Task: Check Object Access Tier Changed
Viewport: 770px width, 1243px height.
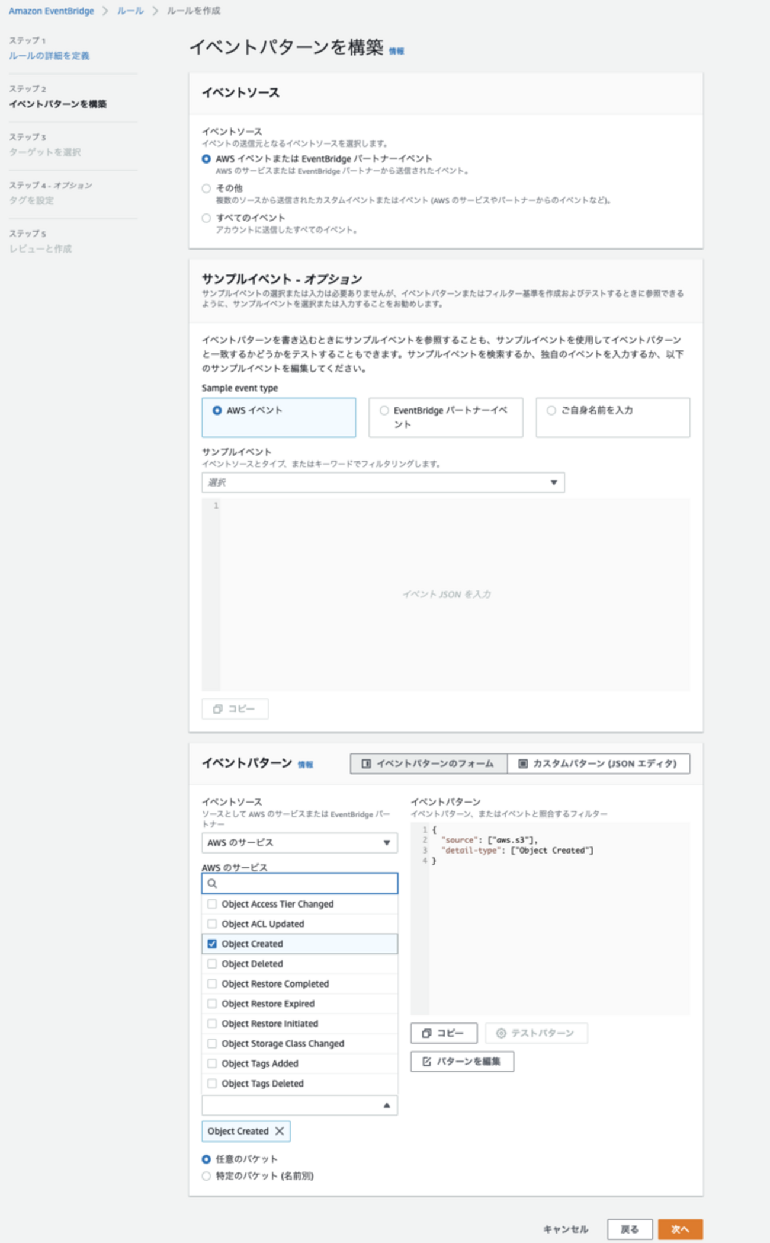Action: point(212,904)
